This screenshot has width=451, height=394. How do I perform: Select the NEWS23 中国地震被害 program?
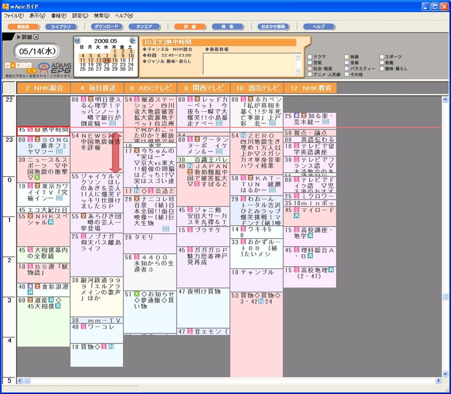97,153
